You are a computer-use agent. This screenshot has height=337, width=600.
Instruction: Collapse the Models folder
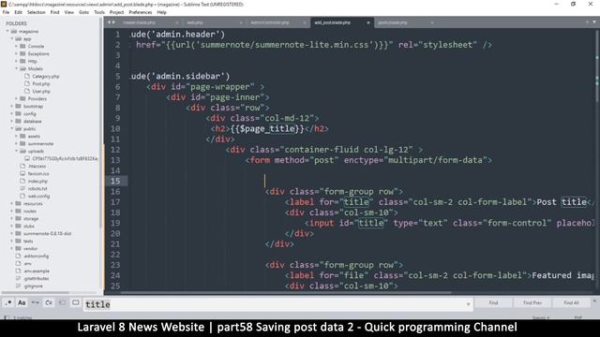17,68
